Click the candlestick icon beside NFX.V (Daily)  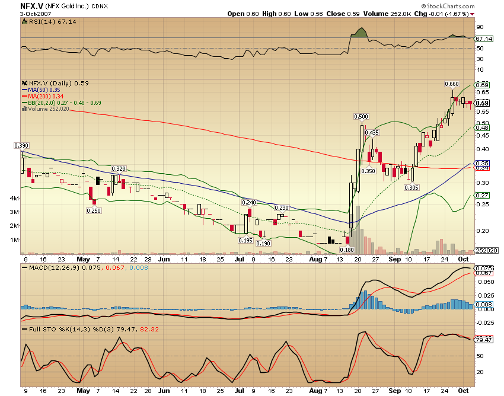click(x=24, y=83)
